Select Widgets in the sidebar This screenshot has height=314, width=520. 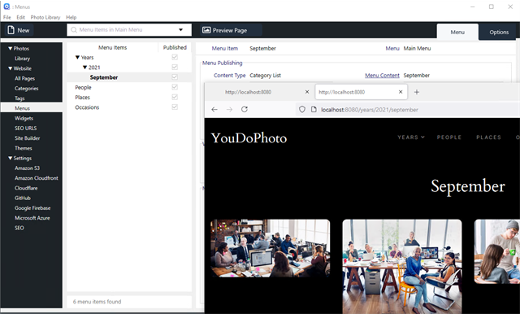pyautogui.click(x=24, y=118)
